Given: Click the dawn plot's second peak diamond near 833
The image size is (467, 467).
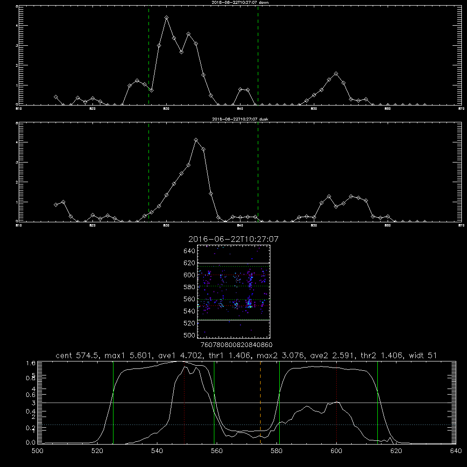Looking at the screenshot, I should 189,34.
